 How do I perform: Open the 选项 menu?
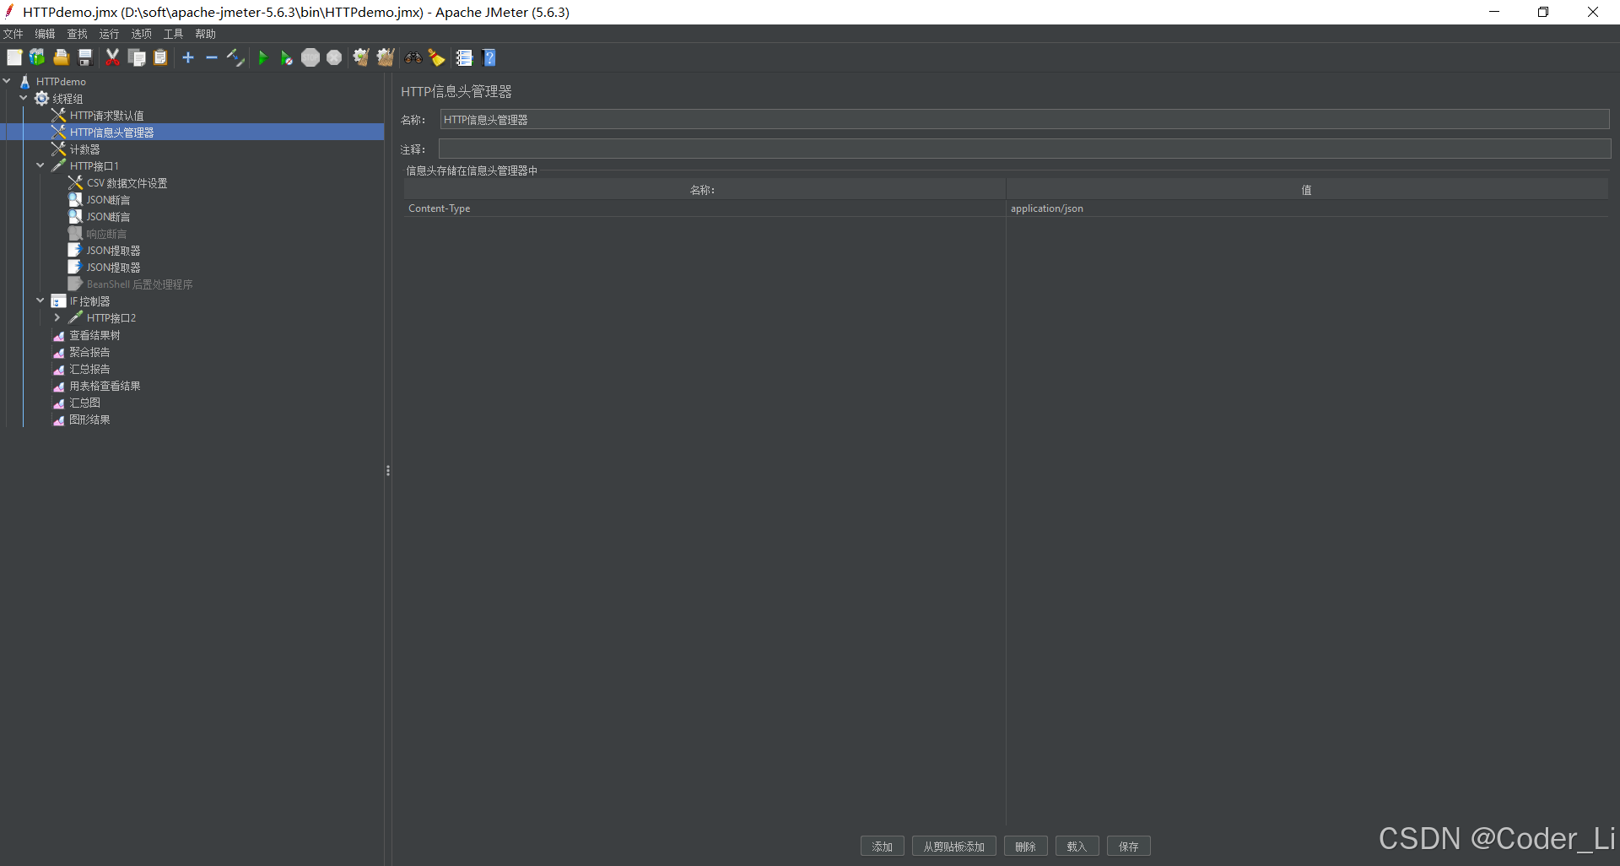tap(142, 34)
